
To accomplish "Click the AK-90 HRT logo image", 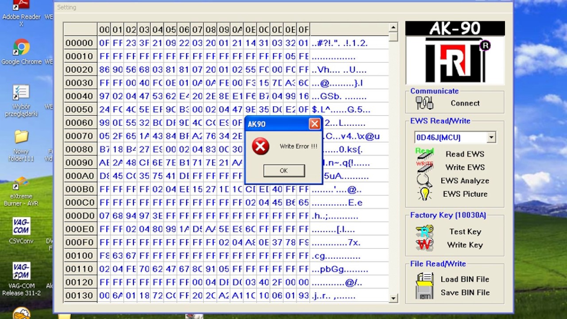I will tap(455, 53).
